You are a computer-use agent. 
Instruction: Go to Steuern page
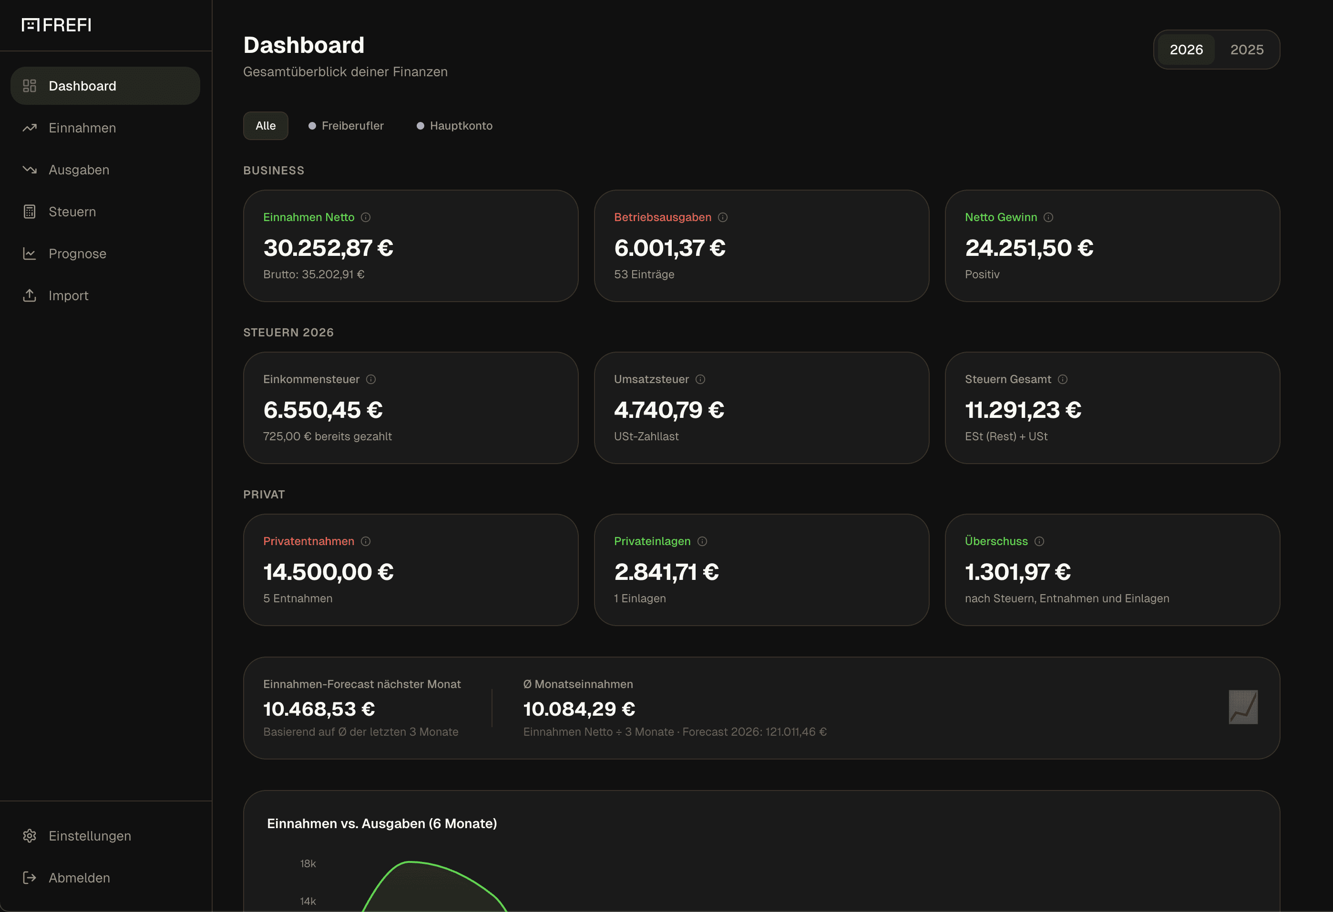tap(72, 212)
